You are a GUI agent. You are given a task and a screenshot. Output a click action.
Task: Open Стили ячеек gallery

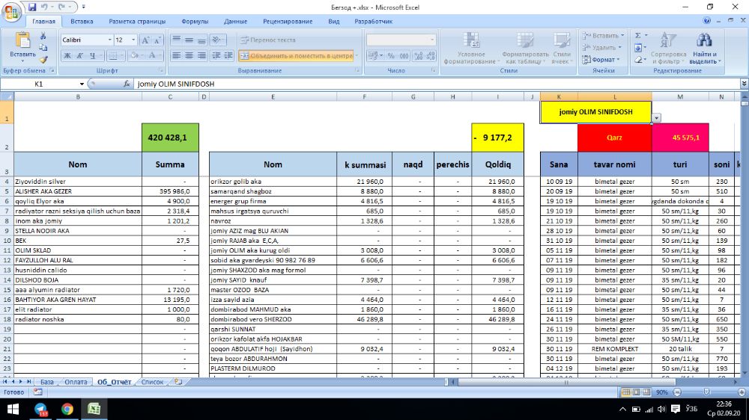pos(562,48)
